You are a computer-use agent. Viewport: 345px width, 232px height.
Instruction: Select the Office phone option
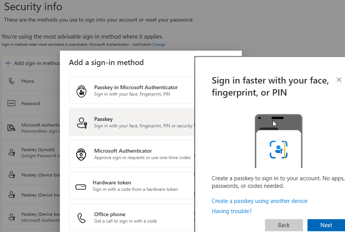pyautogui.click(x=132, y=217)
